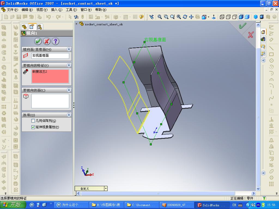Select the Line sketch tool icon

pos(271,48)
